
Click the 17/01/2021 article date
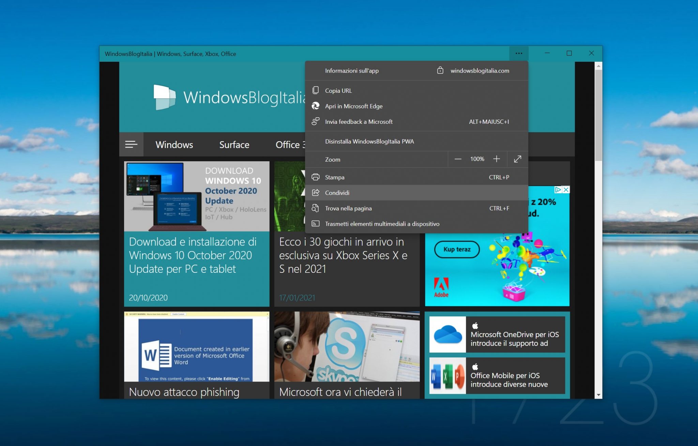pyautogui.click(x=297, y=298)
